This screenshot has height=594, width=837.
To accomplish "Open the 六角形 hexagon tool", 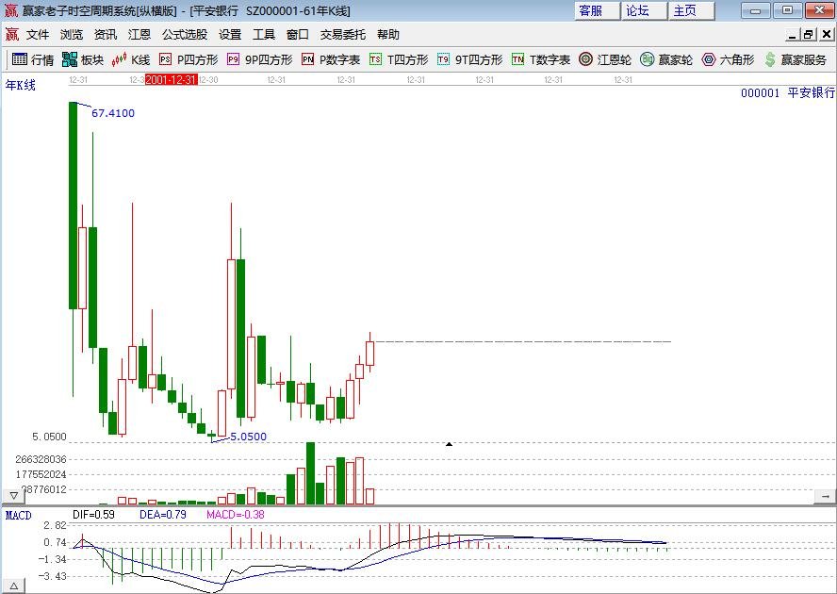I will (x=728, y=59).
